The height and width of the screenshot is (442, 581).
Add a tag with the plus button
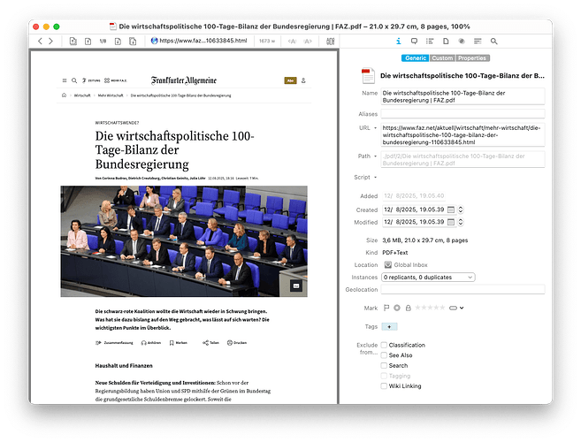[387, 326]
